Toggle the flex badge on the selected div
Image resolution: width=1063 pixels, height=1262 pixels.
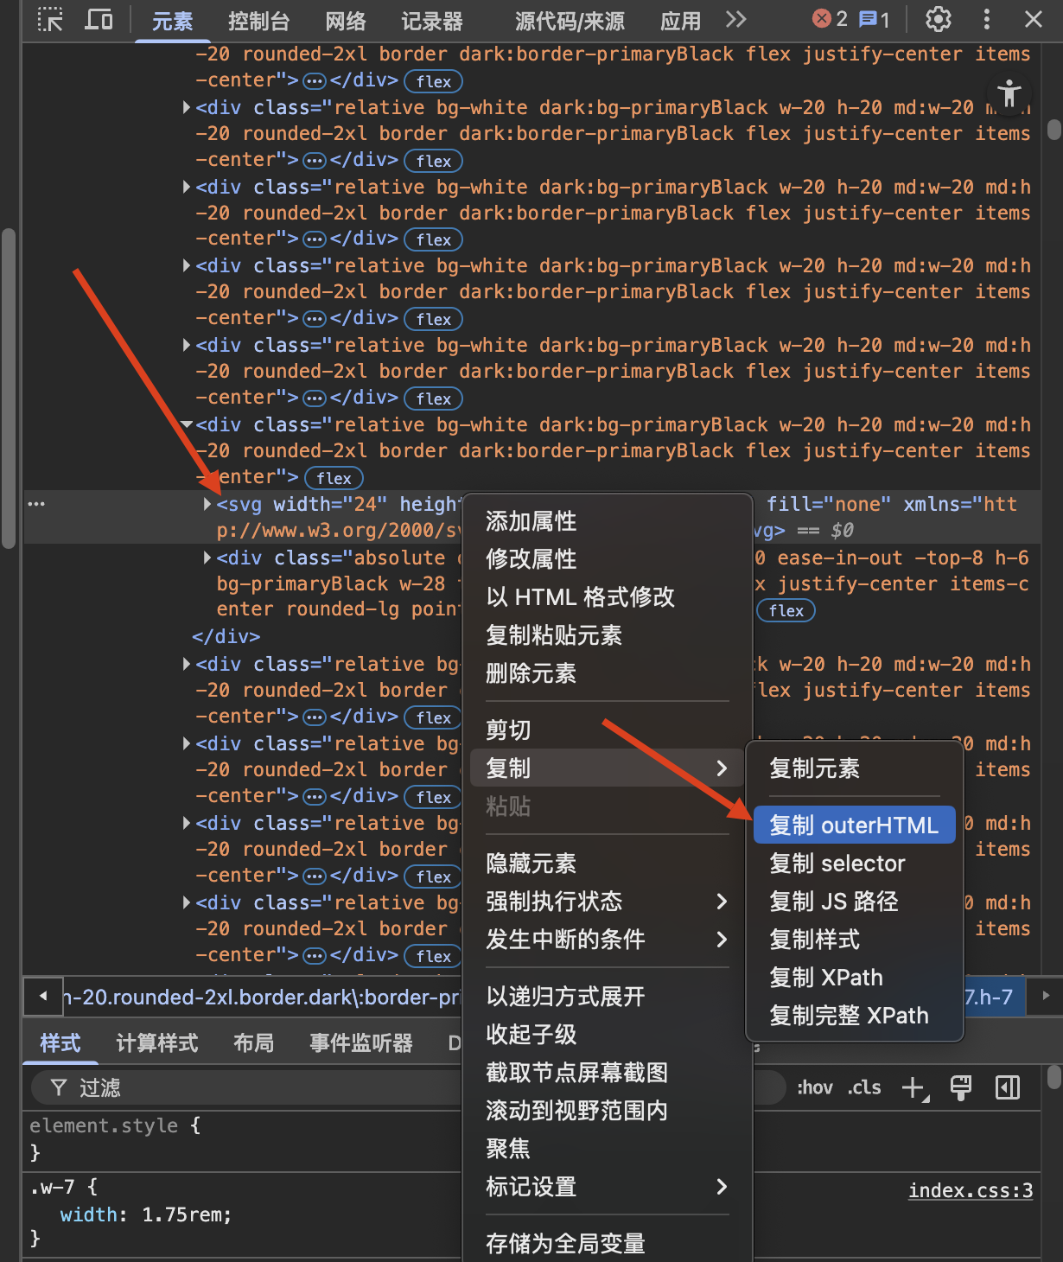pos(333,478)
